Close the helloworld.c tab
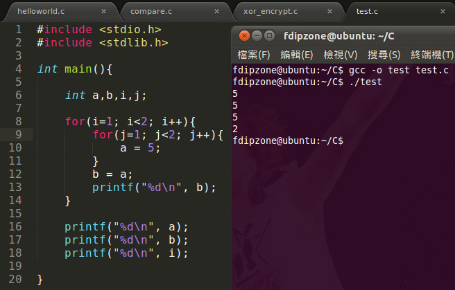Image resolution: width=455 pixels, height=290 pixels. click(x=103, y=11)
